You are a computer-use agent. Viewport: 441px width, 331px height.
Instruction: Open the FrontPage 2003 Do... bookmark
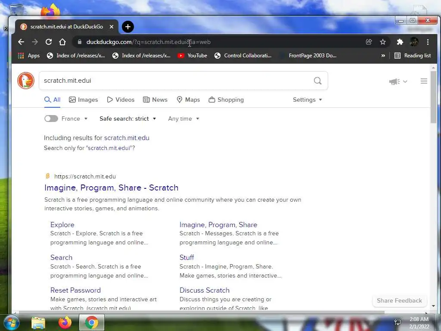point(307,56)
